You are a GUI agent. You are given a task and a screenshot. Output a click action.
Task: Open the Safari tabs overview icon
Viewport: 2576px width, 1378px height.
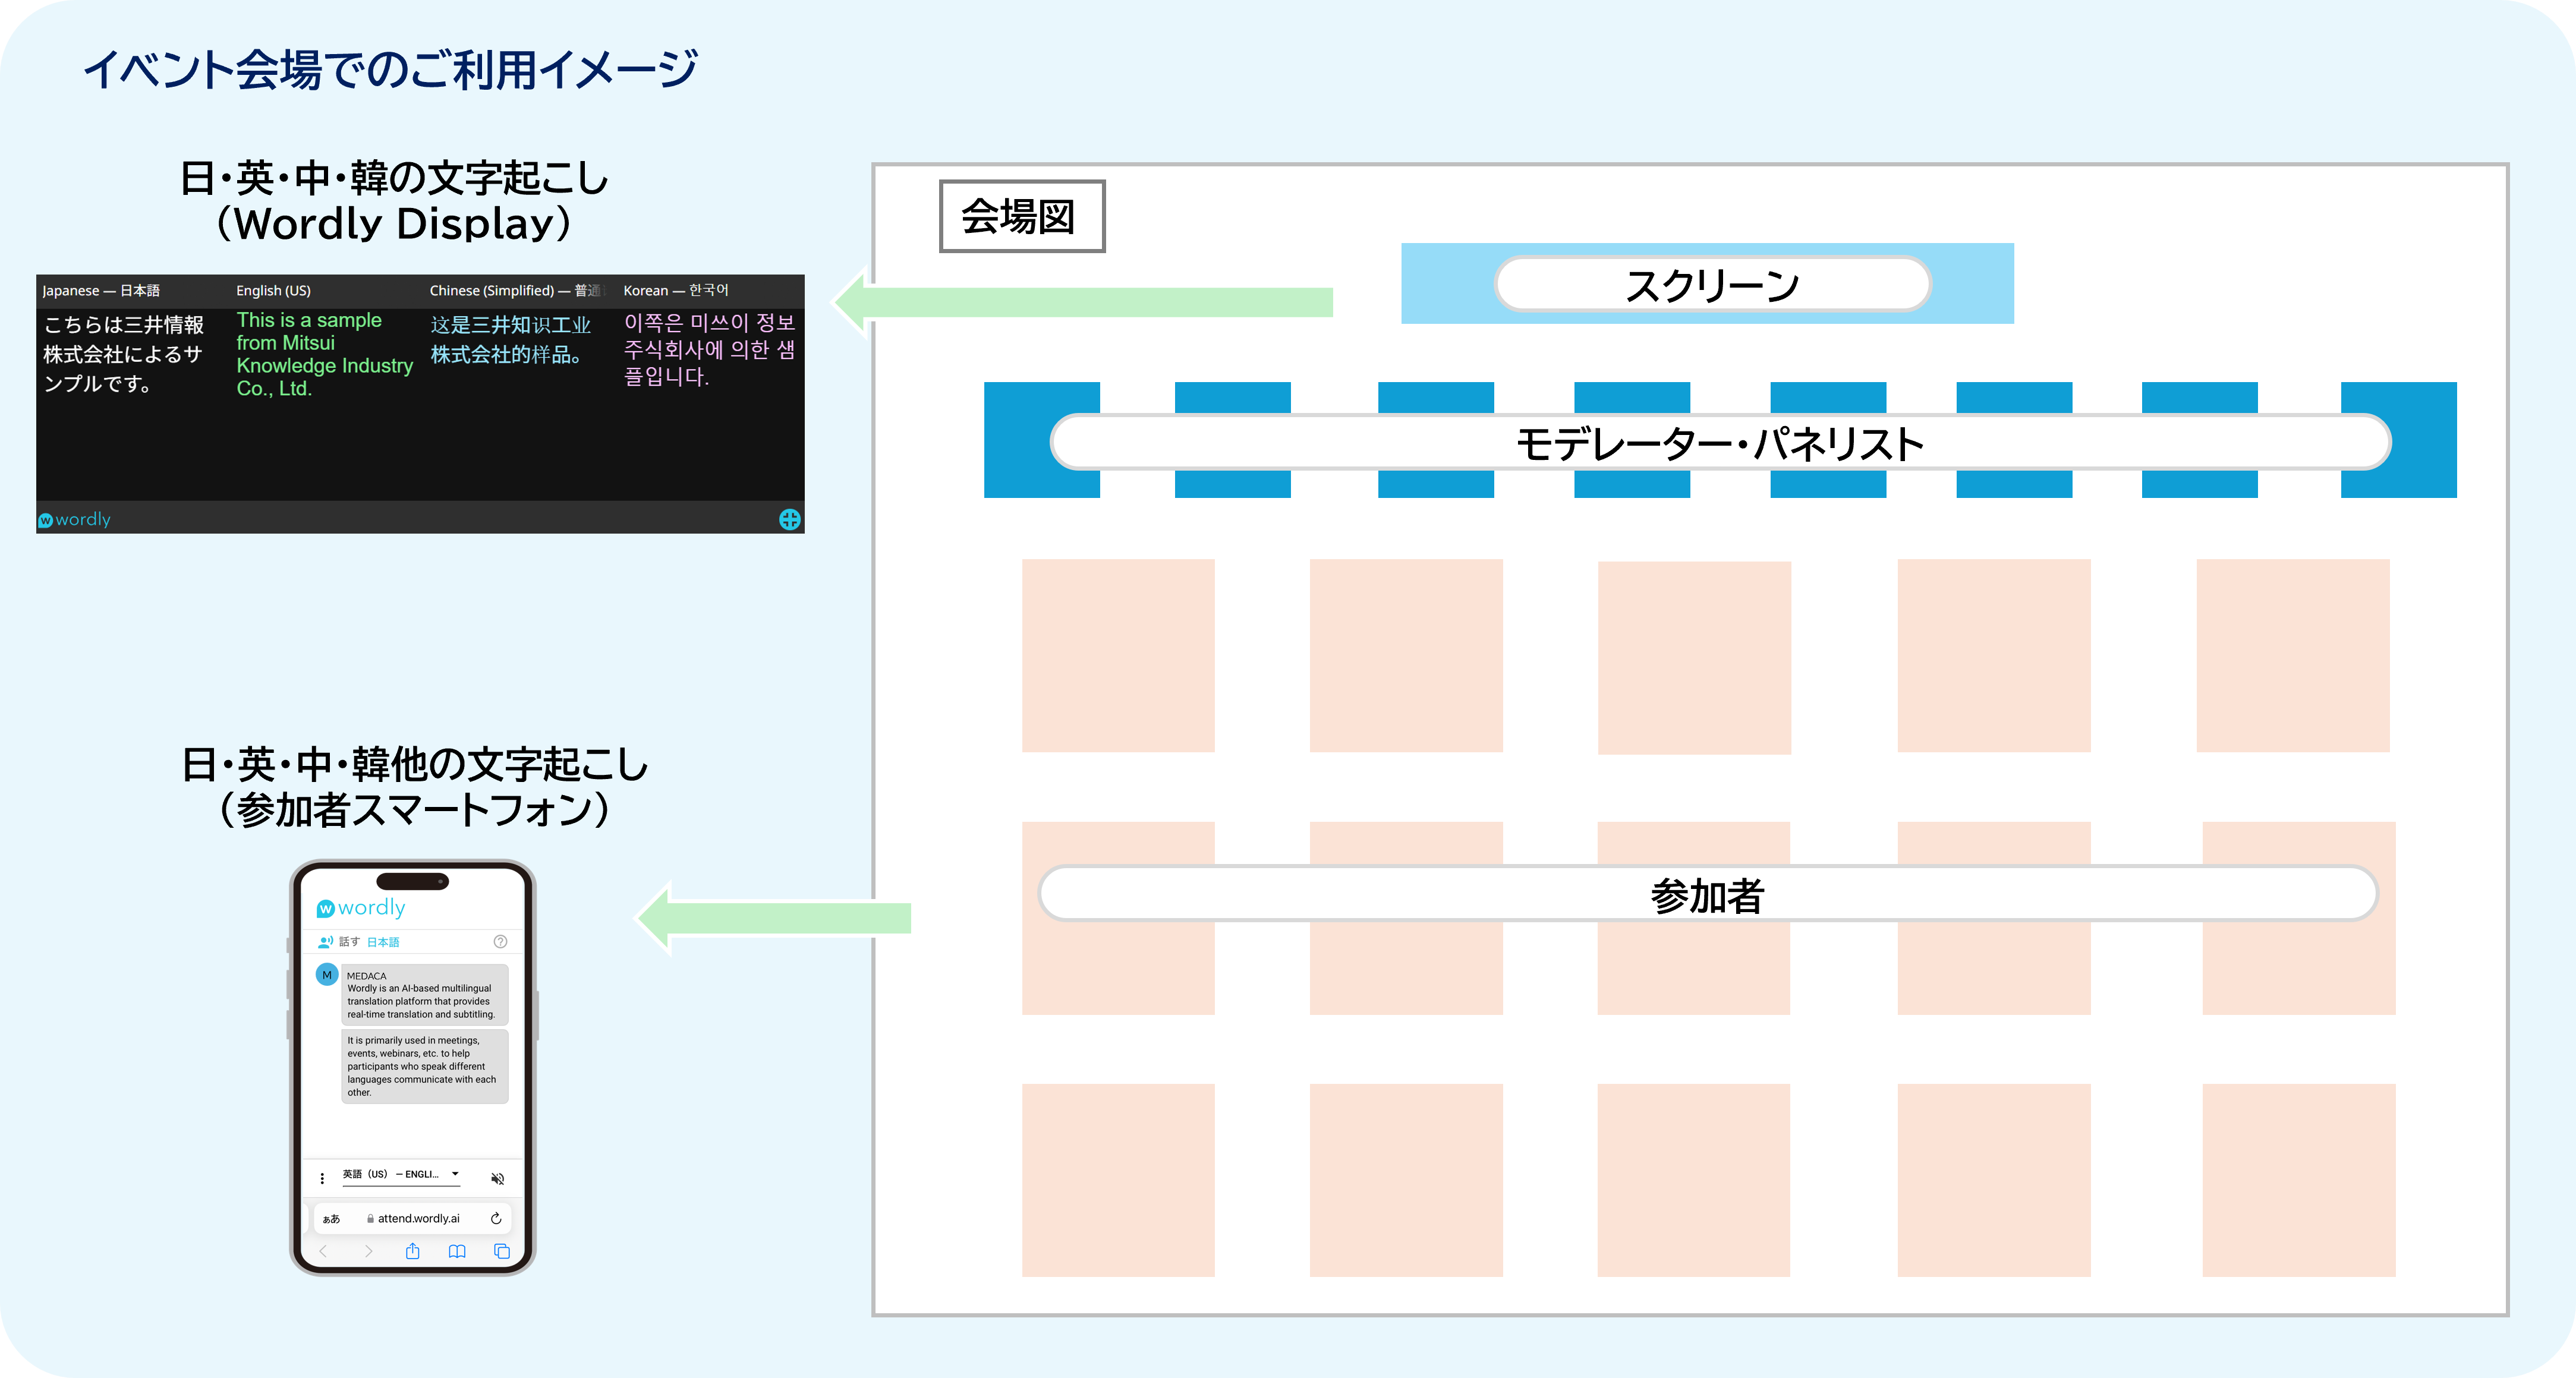click(x=502, y=1251)
